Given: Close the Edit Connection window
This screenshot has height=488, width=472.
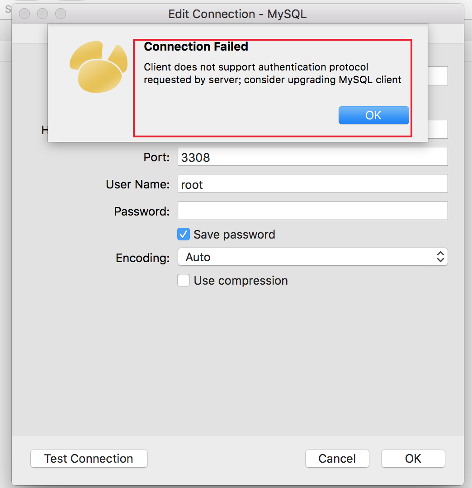Looking at the screenshot, I should 24,14.
